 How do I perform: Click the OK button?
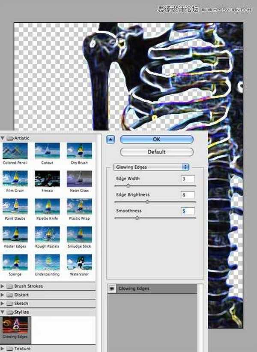click(x=156, y=140)
